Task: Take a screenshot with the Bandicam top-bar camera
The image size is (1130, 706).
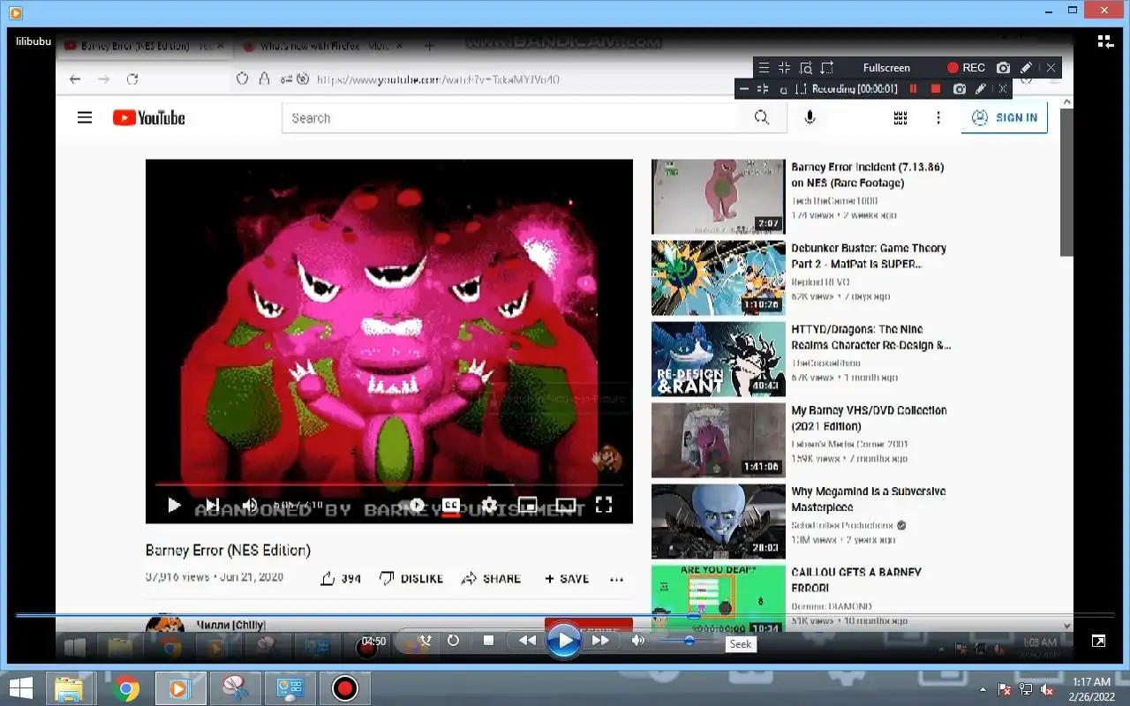Action: [x=1003, y=68]
